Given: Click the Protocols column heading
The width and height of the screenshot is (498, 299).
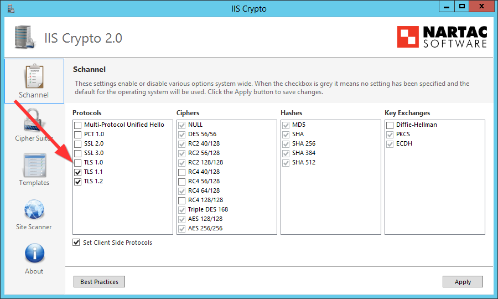Looking at the screenshot, I should (x=87, y=113).
